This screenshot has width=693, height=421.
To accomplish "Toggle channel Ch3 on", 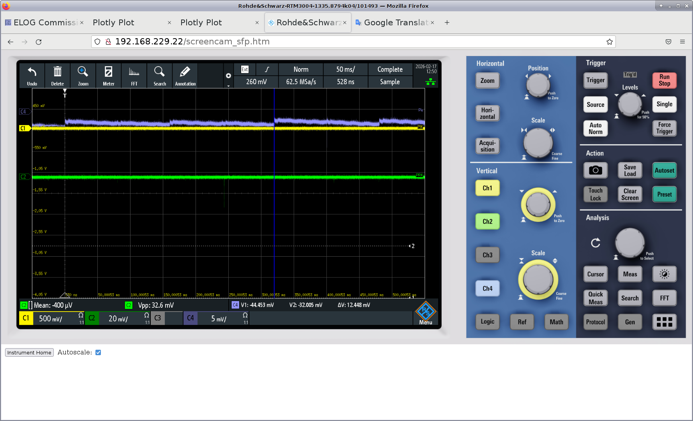I will tap(487, 255).
